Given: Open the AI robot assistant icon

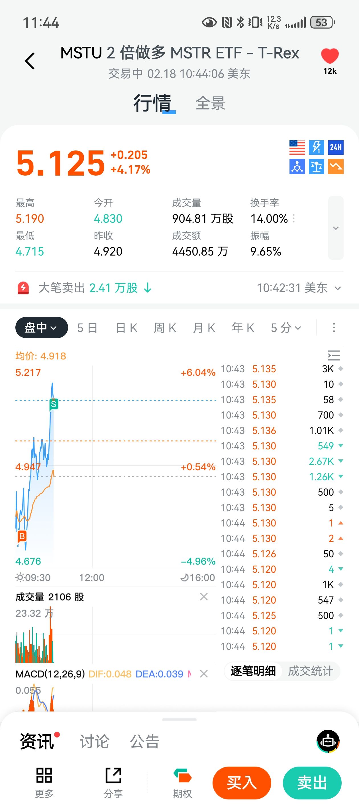Looking at the screenshot, I should [328, 741].
